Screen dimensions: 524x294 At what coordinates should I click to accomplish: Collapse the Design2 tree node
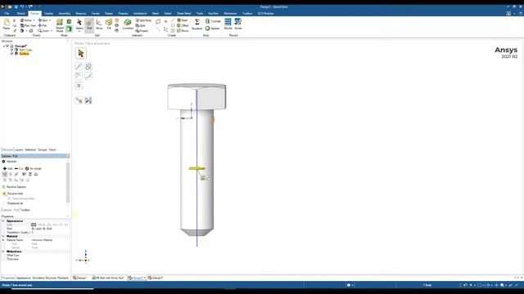[4, 46]
